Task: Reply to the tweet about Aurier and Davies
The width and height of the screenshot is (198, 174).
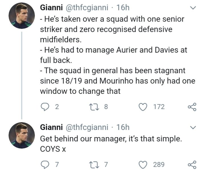Action: click(45, 107)
